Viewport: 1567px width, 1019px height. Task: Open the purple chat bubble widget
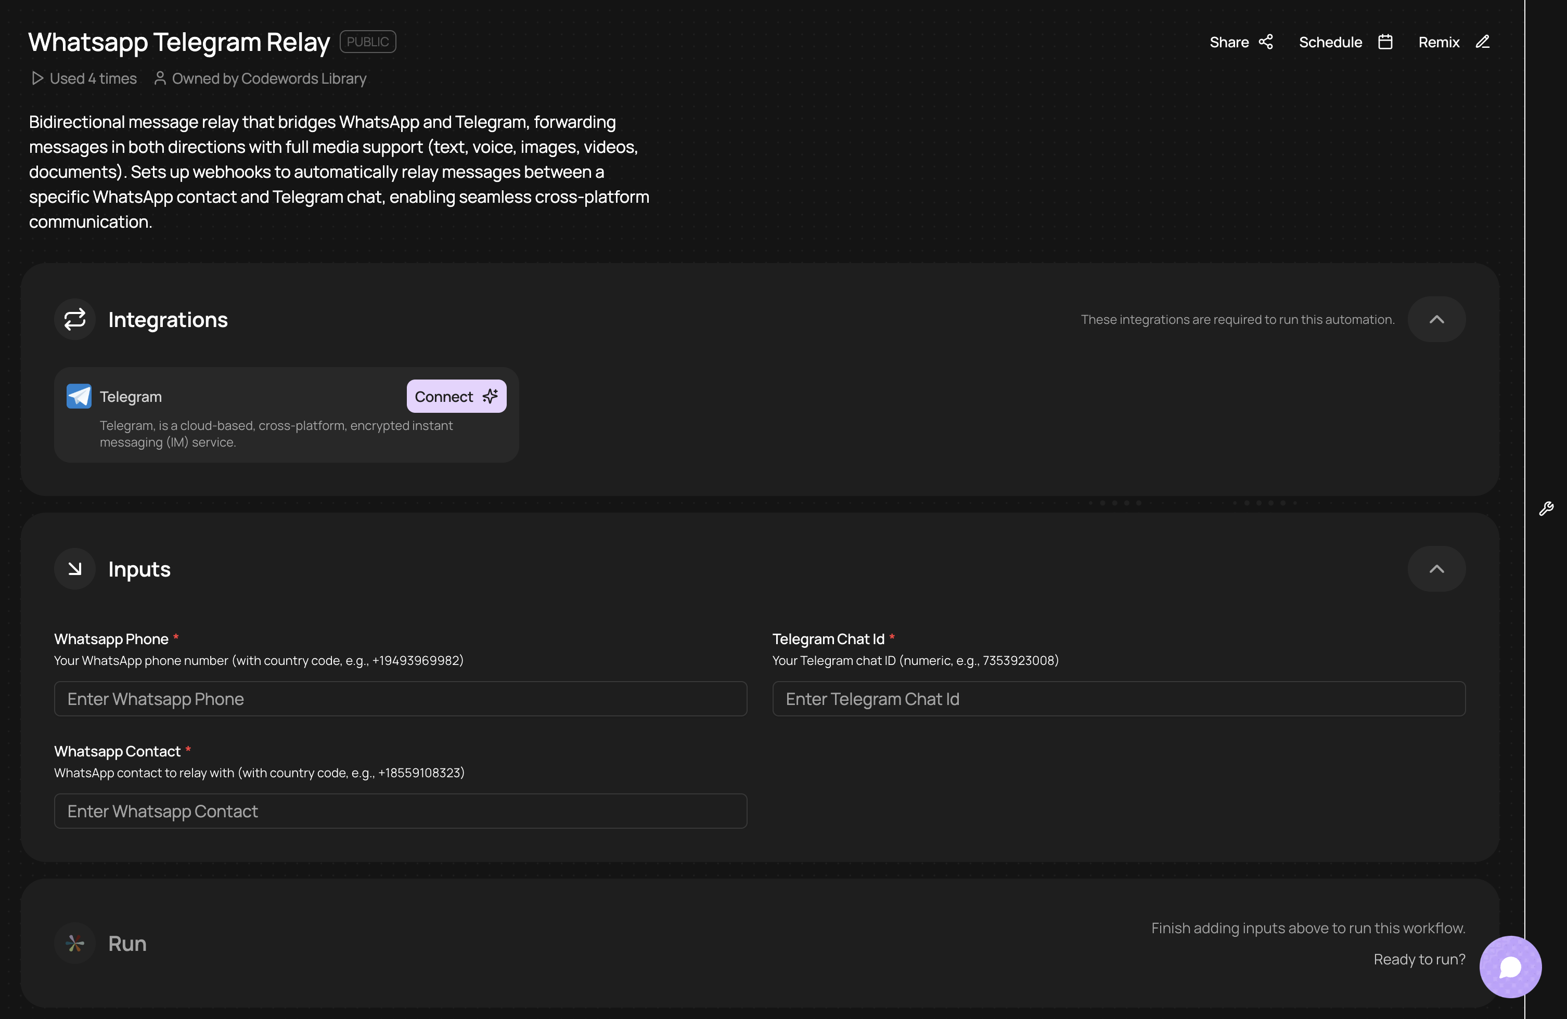click(1510, 966)
